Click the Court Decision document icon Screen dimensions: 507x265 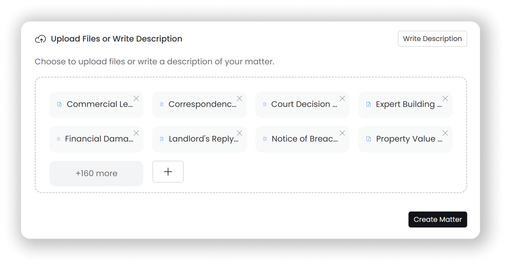click(265, 105)
